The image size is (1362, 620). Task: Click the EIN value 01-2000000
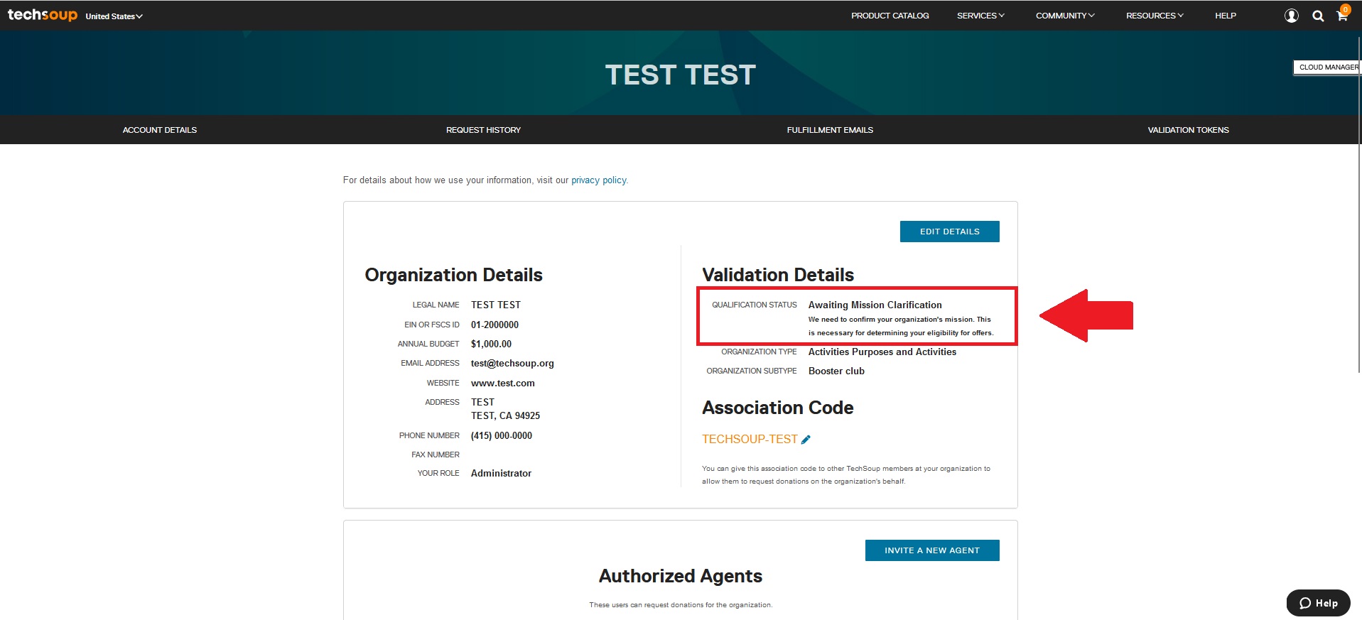pyautogui.click(x=494, y=325)
